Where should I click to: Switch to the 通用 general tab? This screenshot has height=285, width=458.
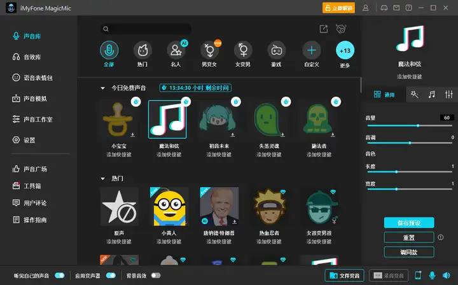click(384, 94)
